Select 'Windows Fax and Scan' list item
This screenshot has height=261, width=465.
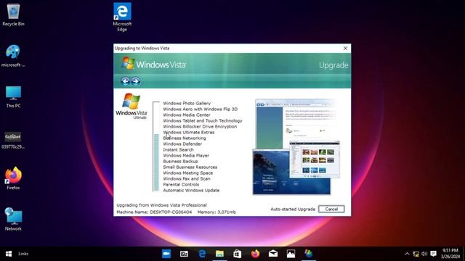(187, 179)
